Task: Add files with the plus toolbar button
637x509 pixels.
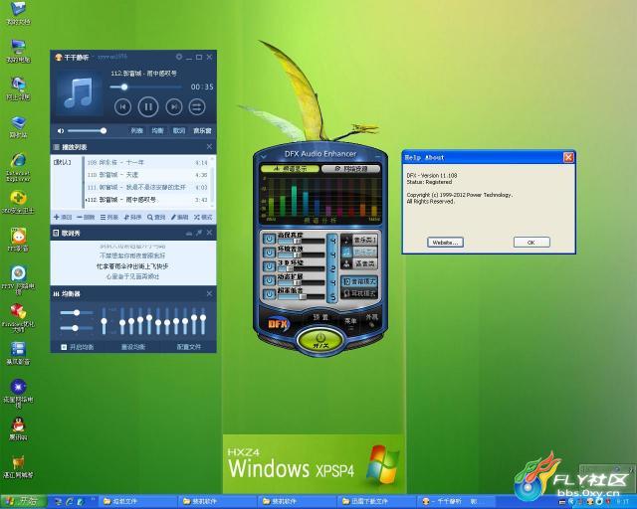Action: click(63, 217)
